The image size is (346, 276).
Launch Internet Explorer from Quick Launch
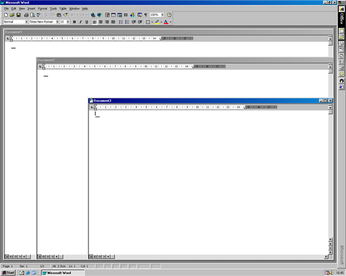click(x=28, y=273)
